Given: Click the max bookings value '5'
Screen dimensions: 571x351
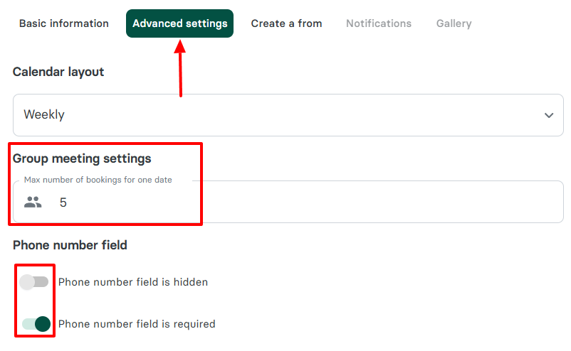Looking at the screenshot, I should 63,202.
